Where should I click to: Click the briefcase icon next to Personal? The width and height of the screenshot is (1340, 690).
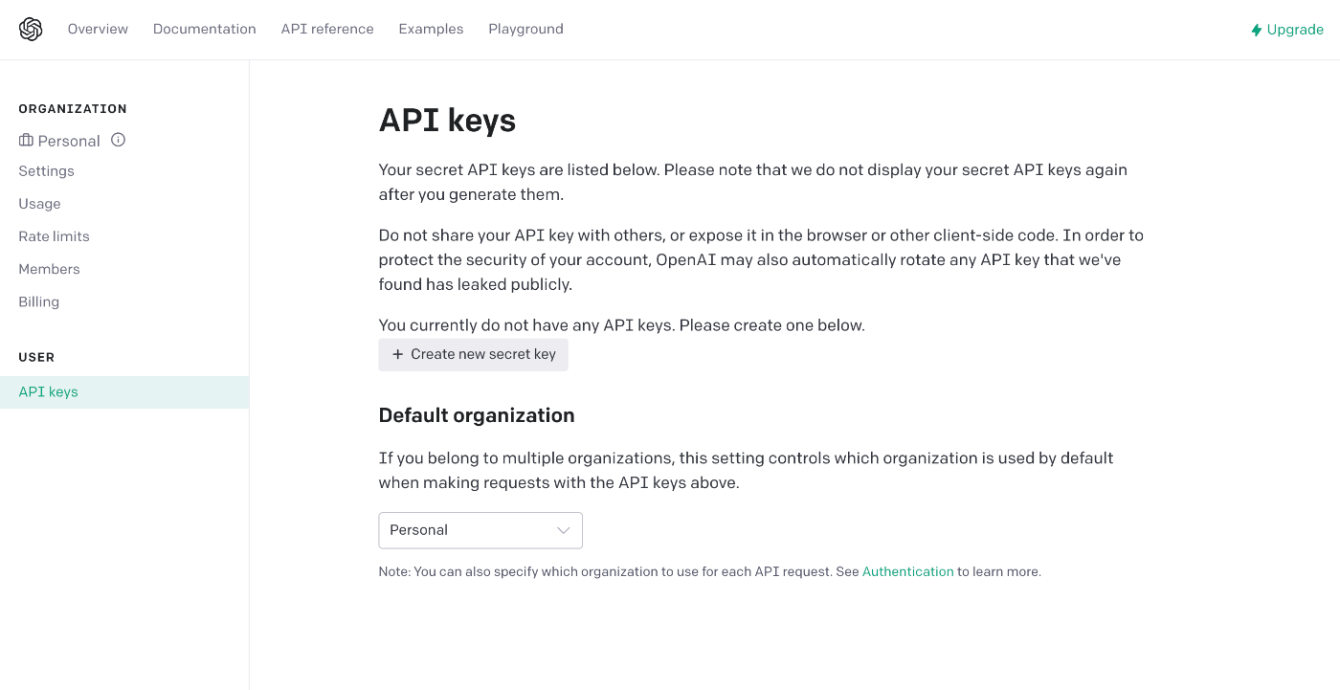(26, 141)
